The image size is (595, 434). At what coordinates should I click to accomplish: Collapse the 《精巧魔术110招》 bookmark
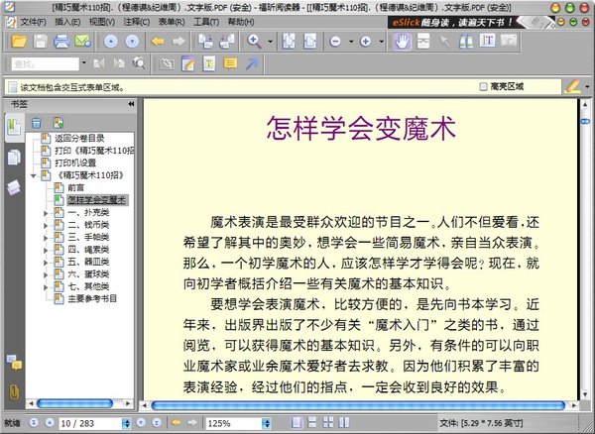point(34,175)
